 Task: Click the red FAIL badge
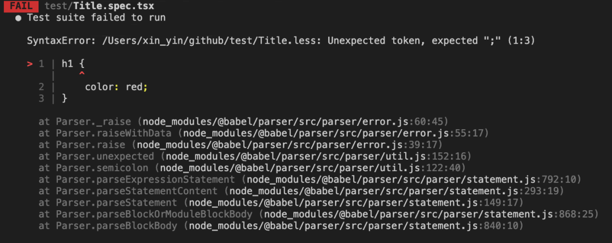[19, 6]
